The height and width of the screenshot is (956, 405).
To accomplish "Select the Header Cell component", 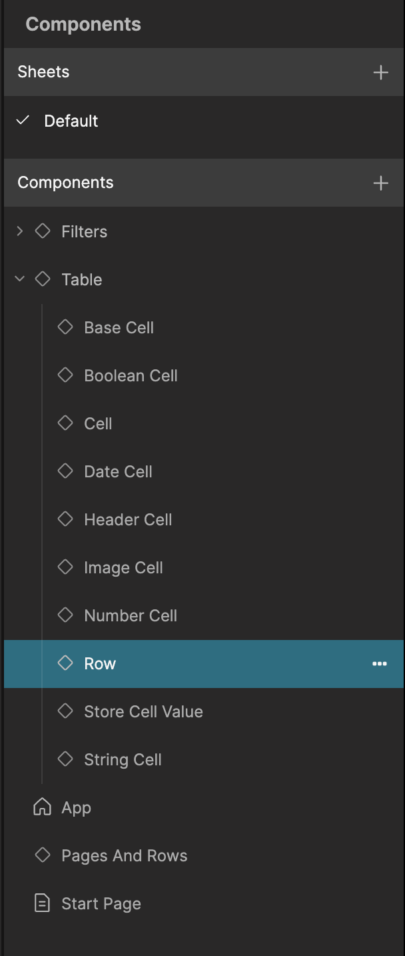I will [128, 519].
